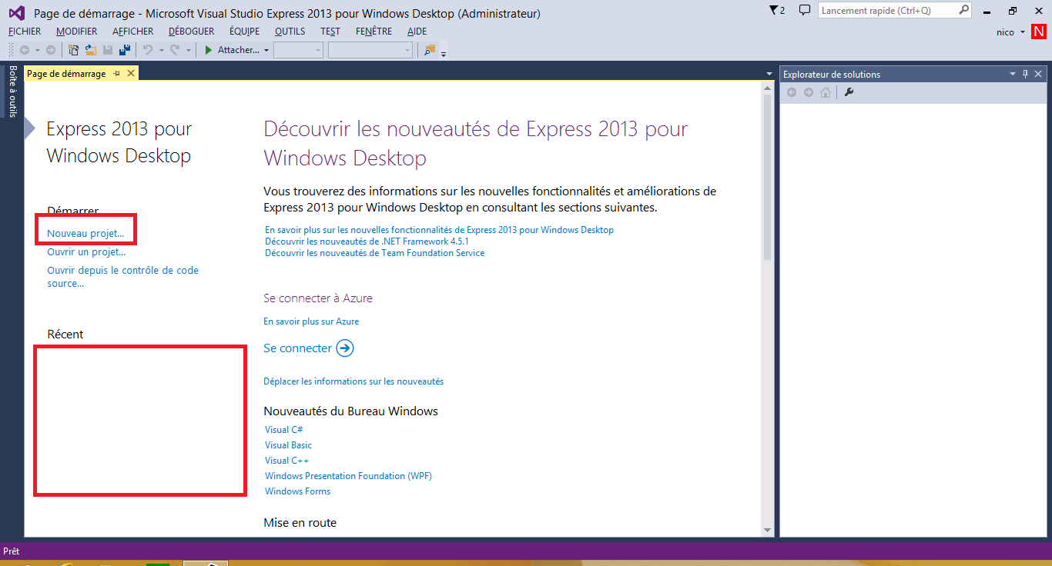Screen dimensions: 1052x566
Task: Open the solution platforms combo box
Action: 370,50
